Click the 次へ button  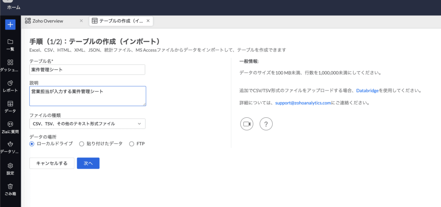(x=88, y=163)
